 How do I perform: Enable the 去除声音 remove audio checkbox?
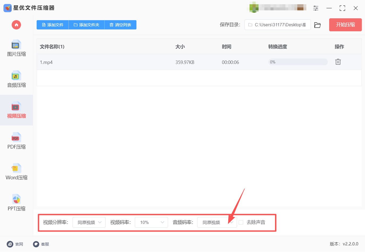(241, 222)
